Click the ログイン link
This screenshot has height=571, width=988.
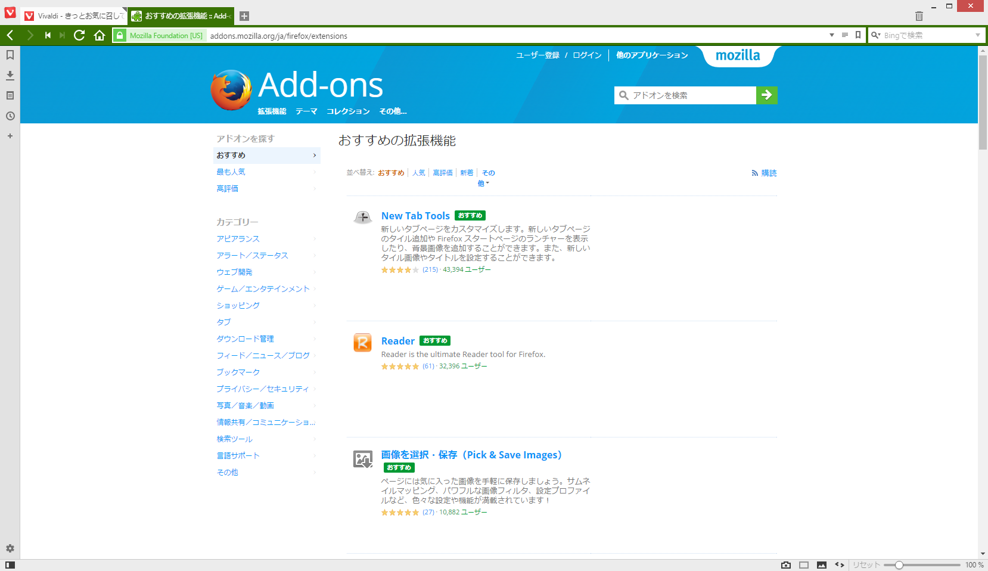click(587, 55)
